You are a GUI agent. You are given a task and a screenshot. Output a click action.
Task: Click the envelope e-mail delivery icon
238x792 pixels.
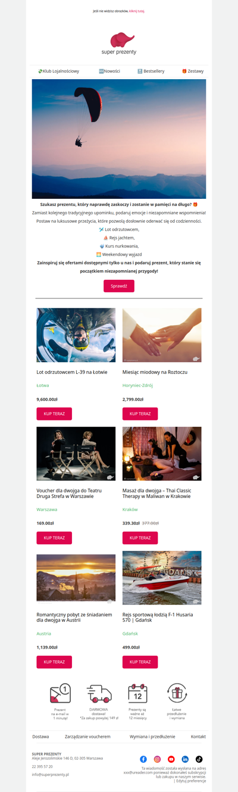(x=60, y=693)
